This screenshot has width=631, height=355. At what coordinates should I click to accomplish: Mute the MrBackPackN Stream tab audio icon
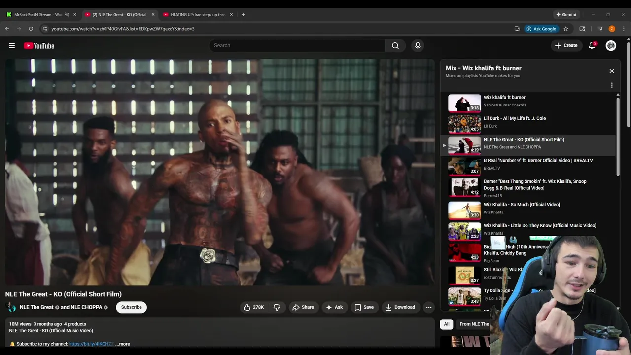67,15
